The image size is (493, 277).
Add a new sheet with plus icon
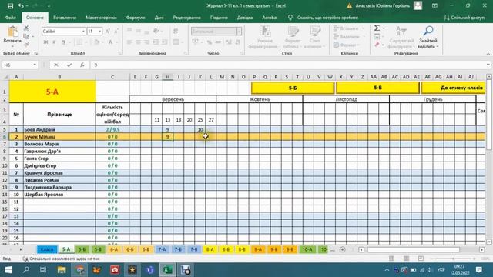click(x=342, y=249)
